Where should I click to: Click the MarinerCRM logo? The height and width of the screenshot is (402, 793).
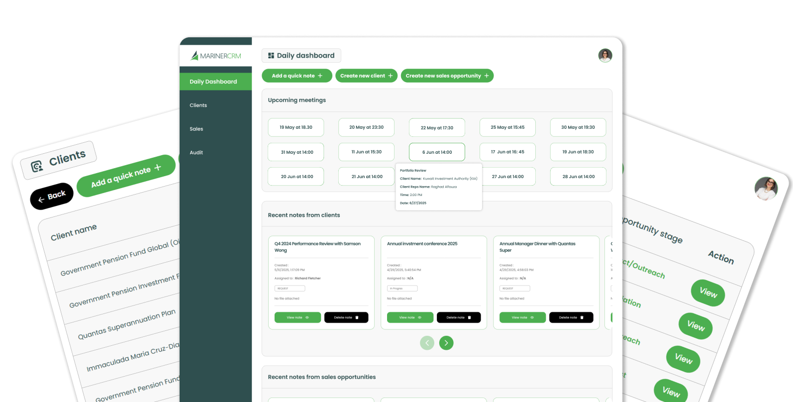point(215,56)
